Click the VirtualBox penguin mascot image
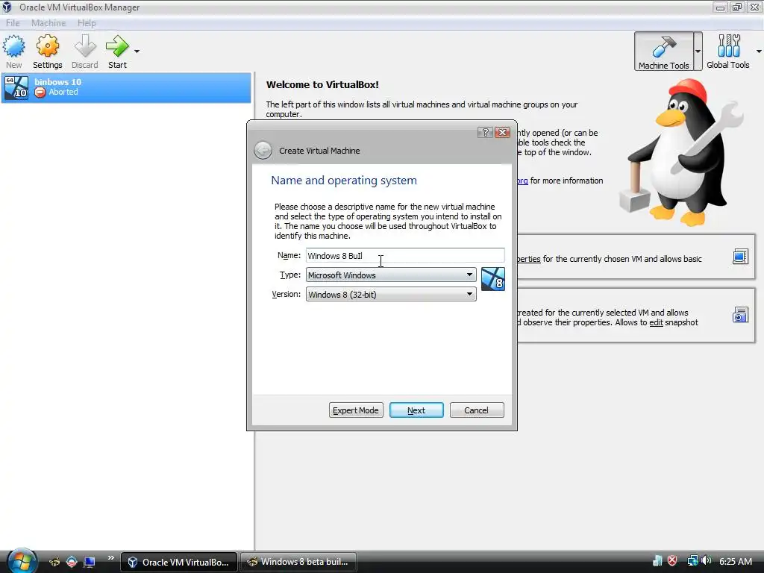 click(x=681, y=152)
